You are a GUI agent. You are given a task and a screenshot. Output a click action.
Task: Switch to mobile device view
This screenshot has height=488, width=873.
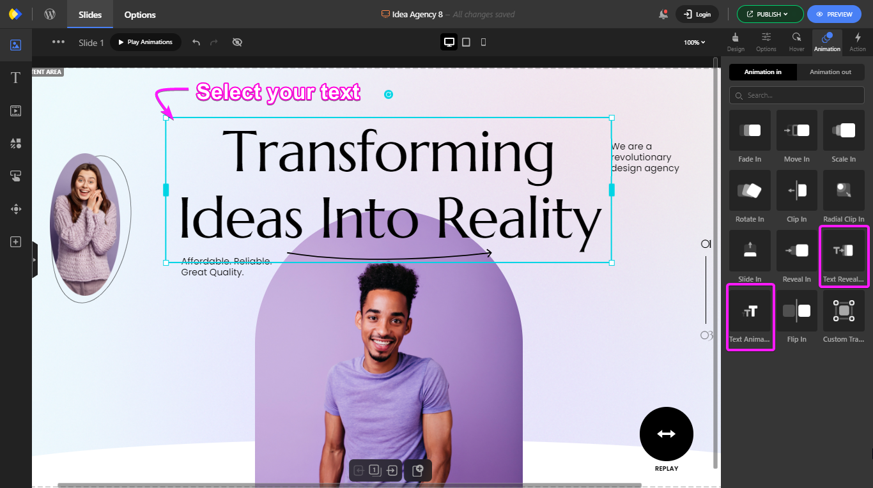click(x=483, y=42)
